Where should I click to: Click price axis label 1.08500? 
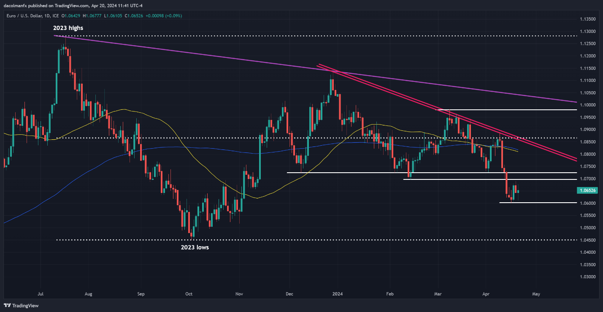click(588, 142)
